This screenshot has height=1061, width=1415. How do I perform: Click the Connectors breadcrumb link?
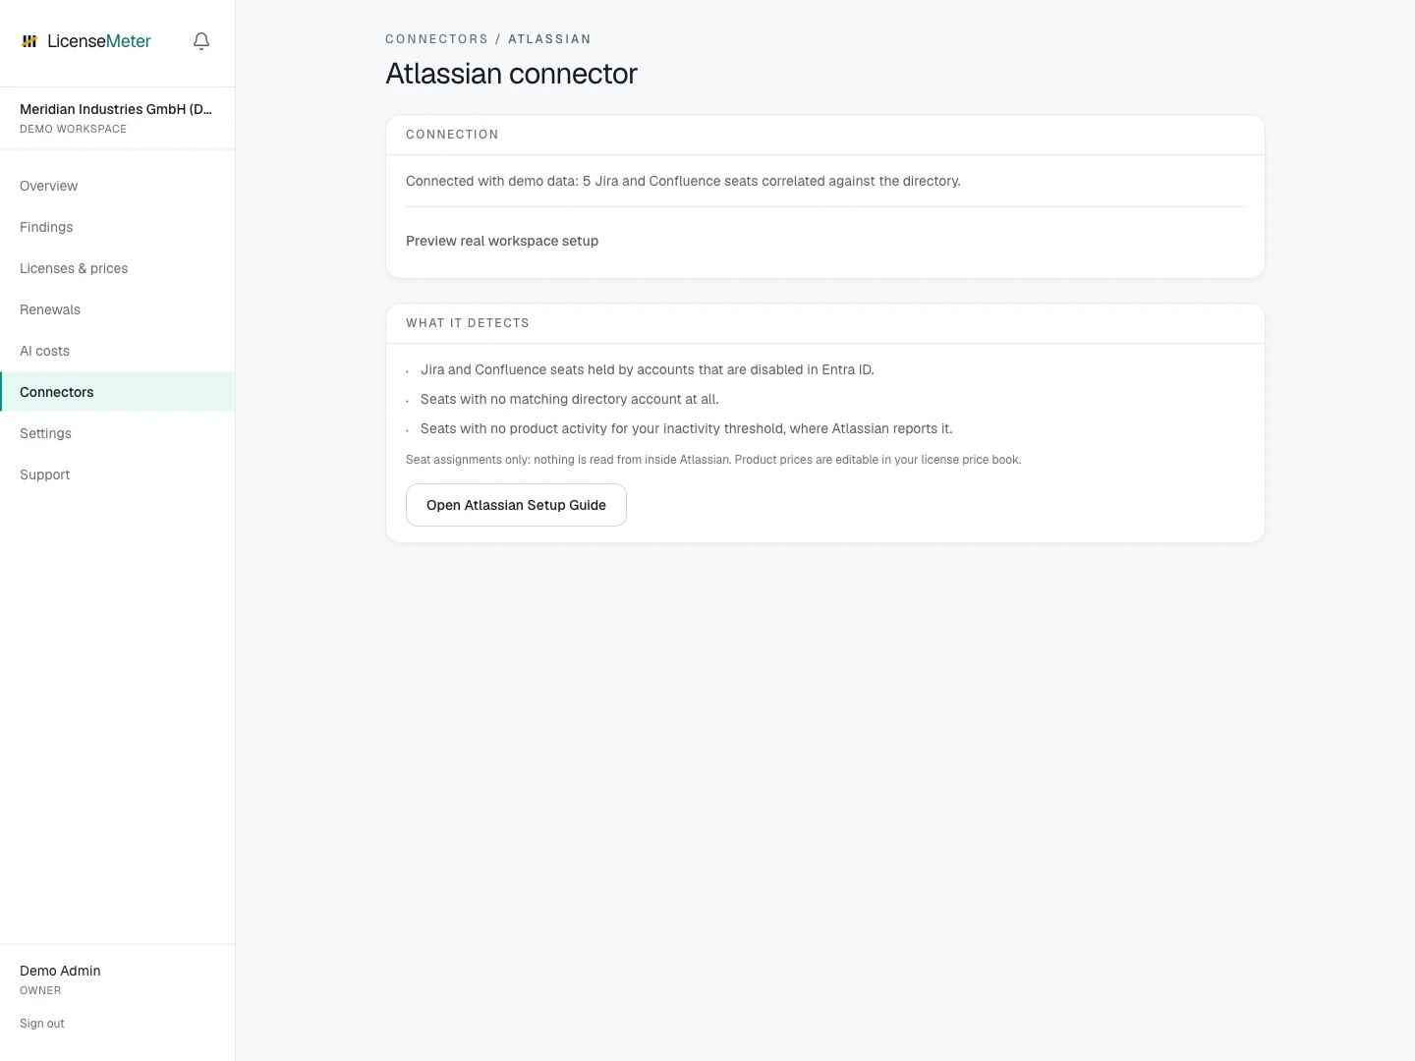pyautogui.click(x=436, y=39)
